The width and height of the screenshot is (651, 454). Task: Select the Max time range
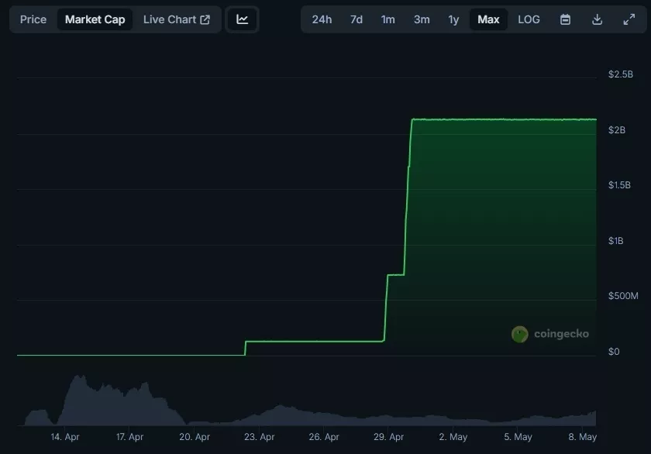point(488,19)
